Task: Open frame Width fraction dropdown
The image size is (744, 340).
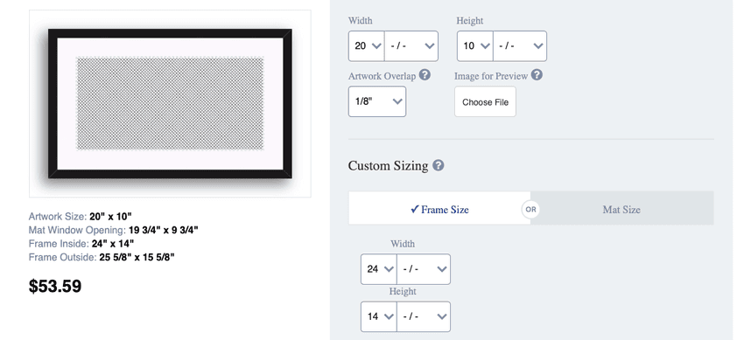Action: (424, 269)
